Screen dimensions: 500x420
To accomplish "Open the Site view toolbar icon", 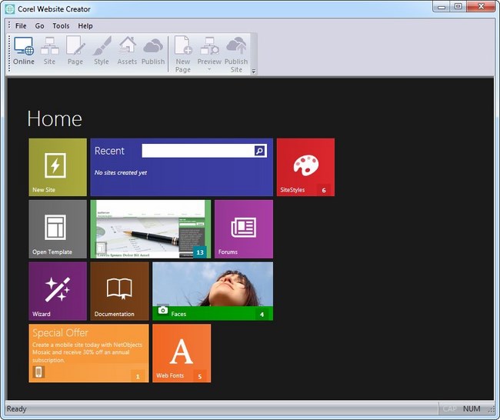I will (x=49, y=51).
